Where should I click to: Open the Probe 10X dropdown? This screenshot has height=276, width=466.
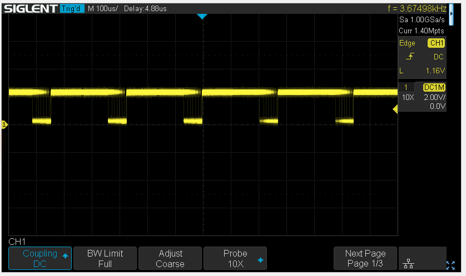coord(235,258)
